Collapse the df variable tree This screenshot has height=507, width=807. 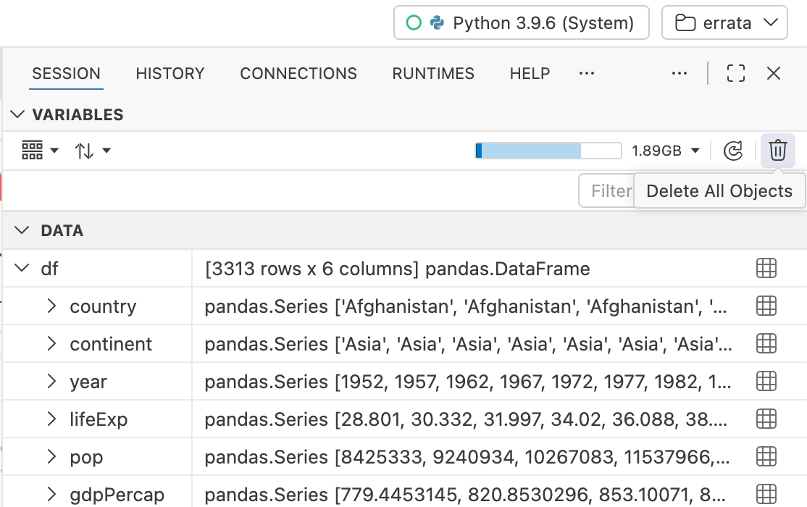[x=22, y=268]
